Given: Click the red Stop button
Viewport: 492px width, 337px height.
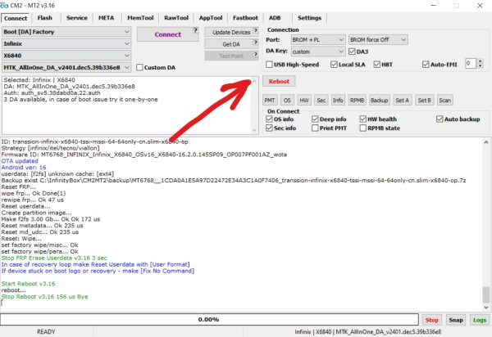Looking at the screenshot, I should [432, 320].
